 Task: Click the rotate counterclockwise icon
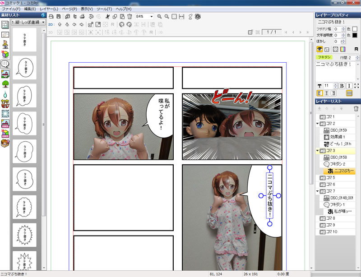pos(122,24)
